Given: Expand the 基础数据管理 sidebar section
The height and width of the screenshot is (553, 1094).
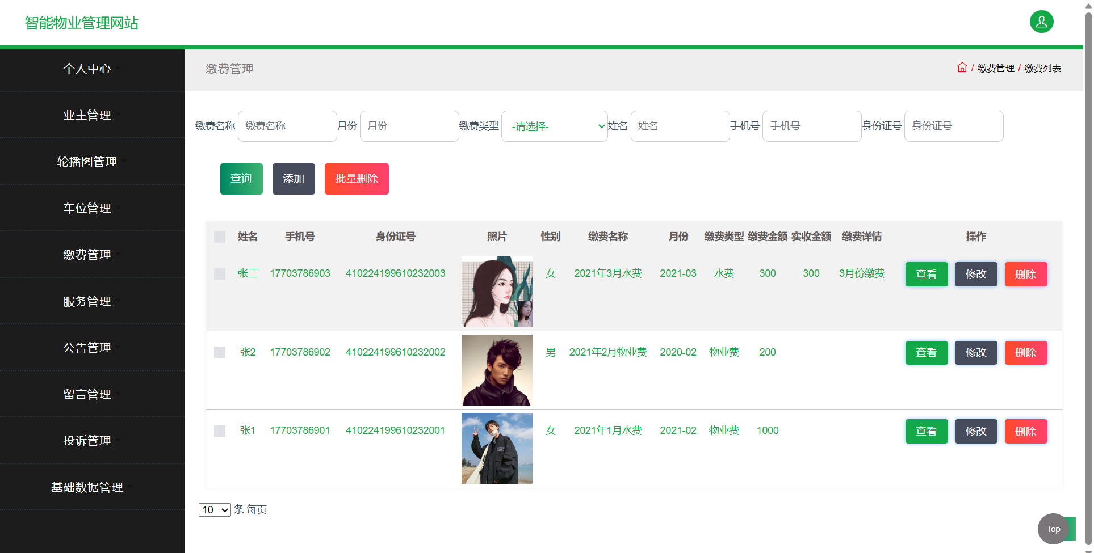Looking at the screenshot, I should click(88, 487).
